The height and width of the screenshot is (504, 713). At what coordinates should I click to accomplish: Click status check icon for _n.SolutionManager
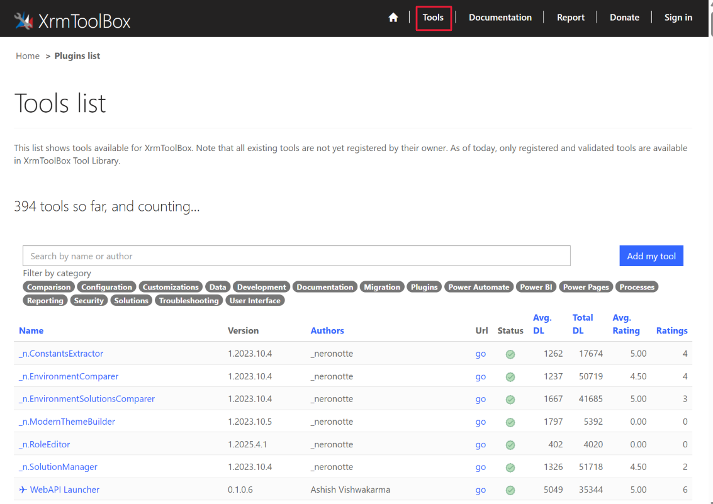(x=510, y=468)
